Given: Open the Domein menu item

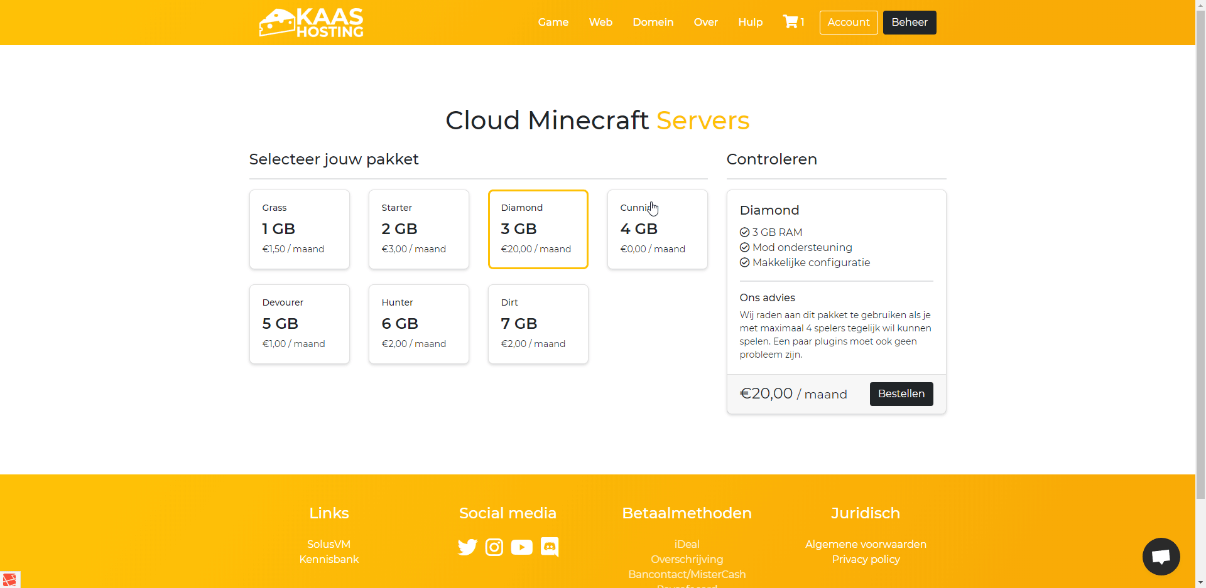Looking at the screenshot, I should (653, 22).
